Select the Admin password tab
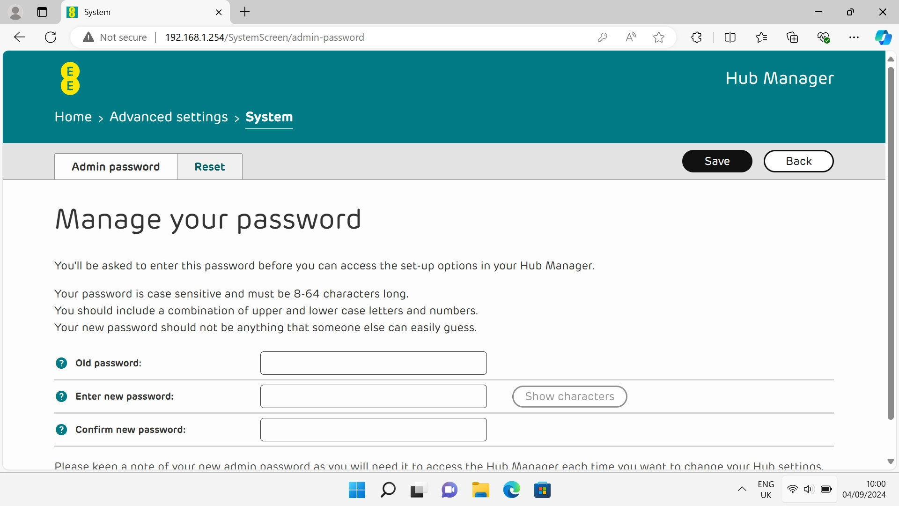Viewport: 899px width, 506px height. (116, 167)
